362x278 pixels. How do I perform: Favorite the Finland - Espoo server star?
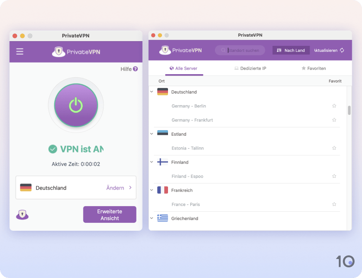click(334, 176)
